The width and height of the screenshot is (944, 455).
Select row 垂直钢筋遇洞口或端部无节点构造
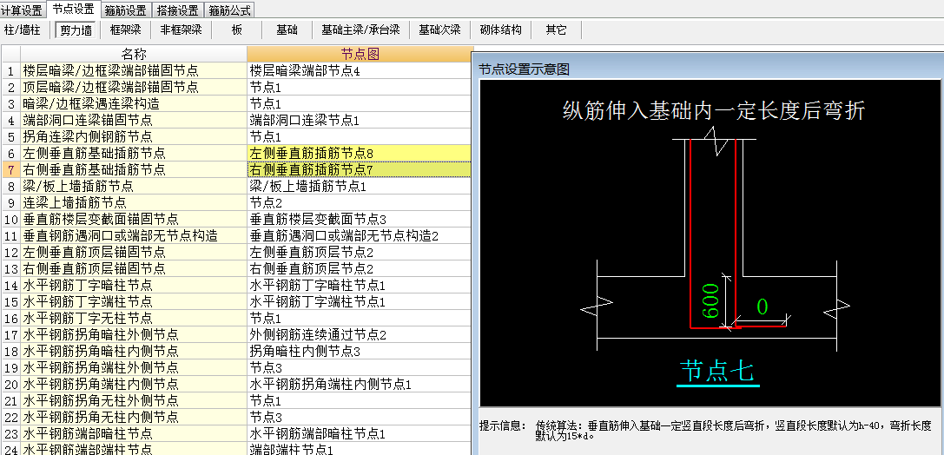tap(134, 236)
